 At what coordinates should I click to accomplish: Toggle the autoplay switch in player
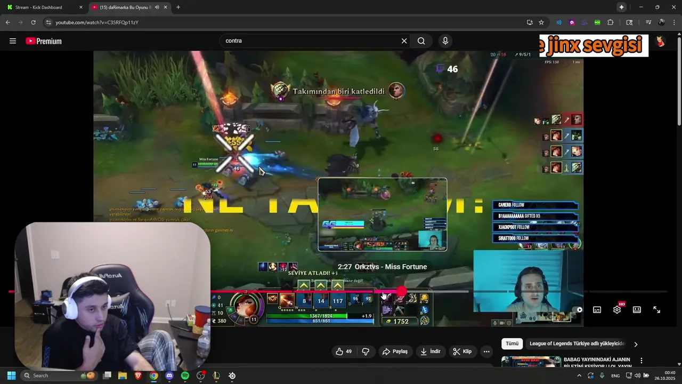point(578,310)
